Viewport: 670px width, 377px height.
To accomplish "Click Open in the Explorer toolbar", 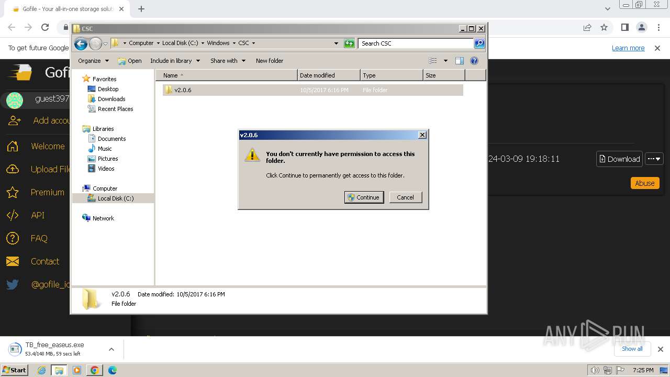I will pyautogui.click(x=130, y=61).
